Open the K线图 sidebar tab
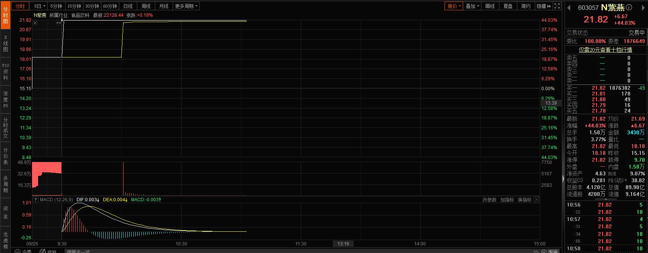Screen dimensions: 648x253 [x=5, y=43]
